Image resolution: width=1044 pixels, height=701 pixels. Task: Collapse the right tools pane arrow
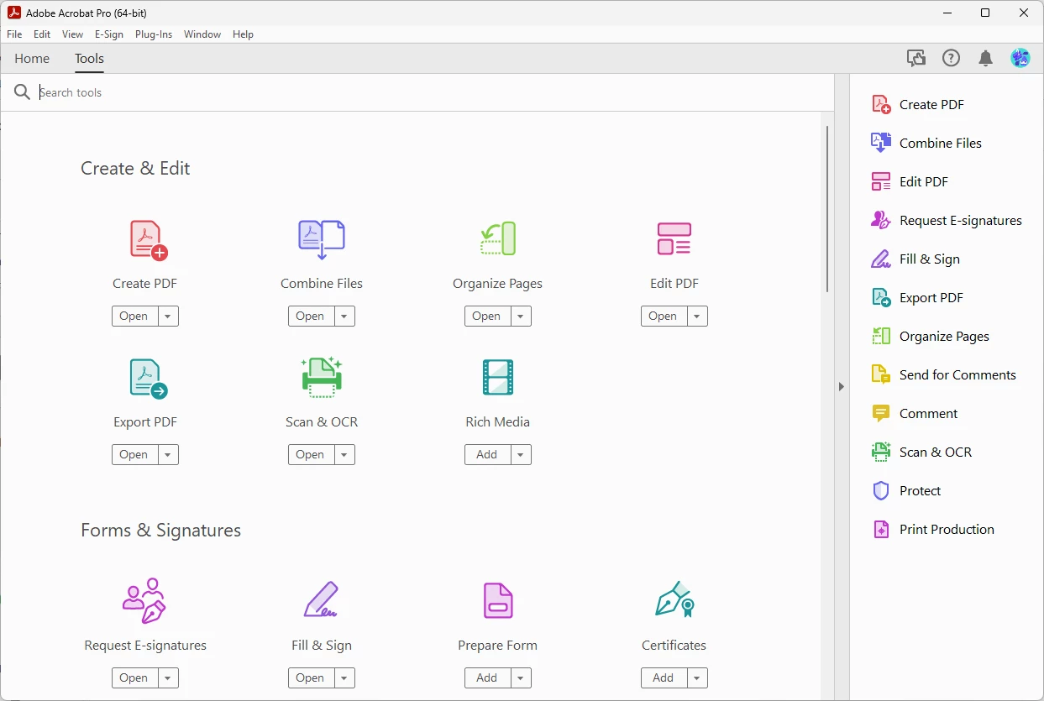point(842,387)
